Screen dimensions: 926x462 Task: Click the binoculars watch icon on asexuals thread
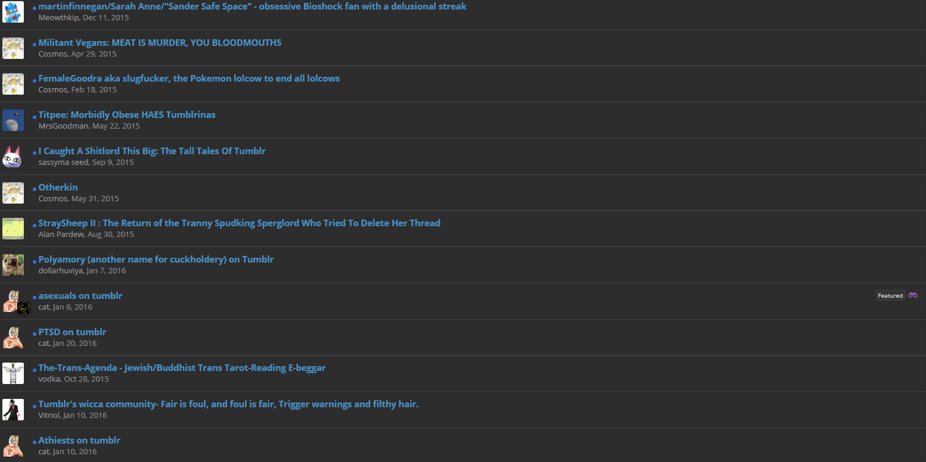click(x=913, y=295)
